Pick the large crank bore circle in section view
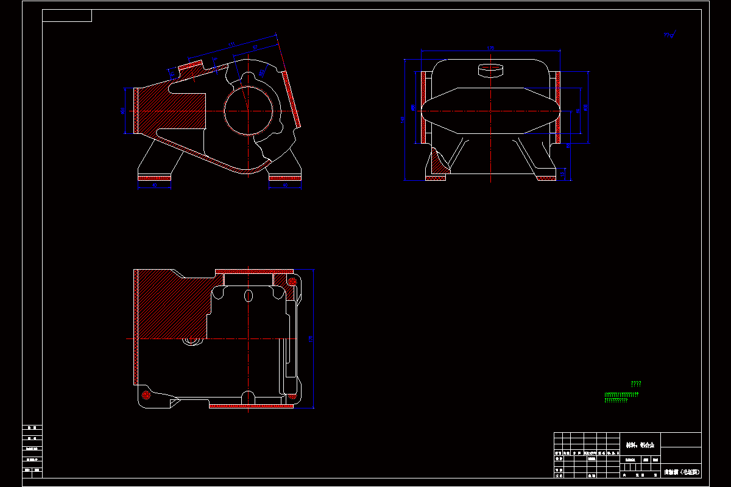Image resolution: width=731 pixels, height=487 pixels. pos(249,111)
